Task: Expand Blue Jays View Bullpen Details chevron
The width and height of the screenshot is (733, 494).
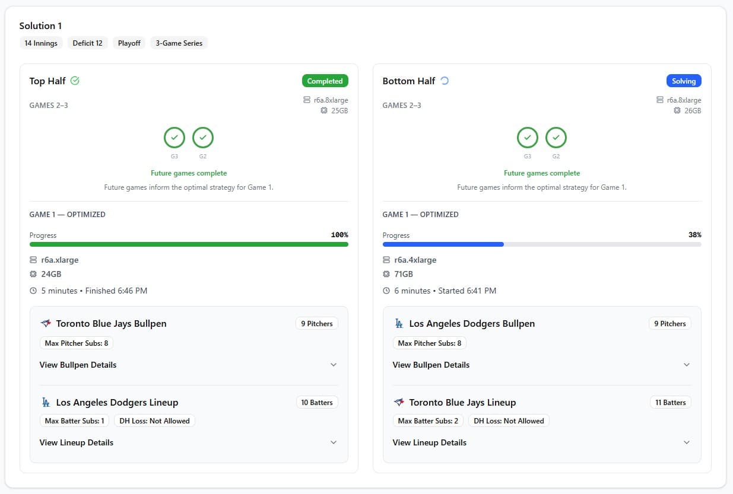Action: 333,365
